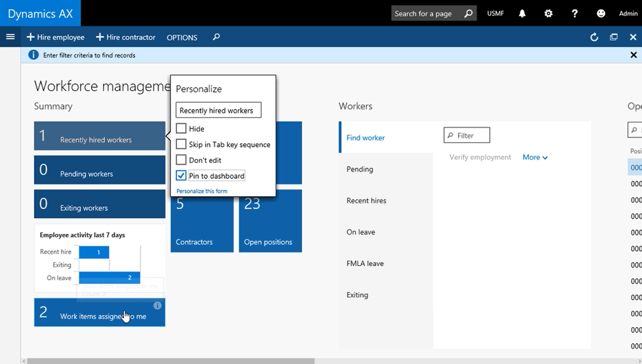
Task: Enable the Hide checkbox
Action: coord(181,128)
